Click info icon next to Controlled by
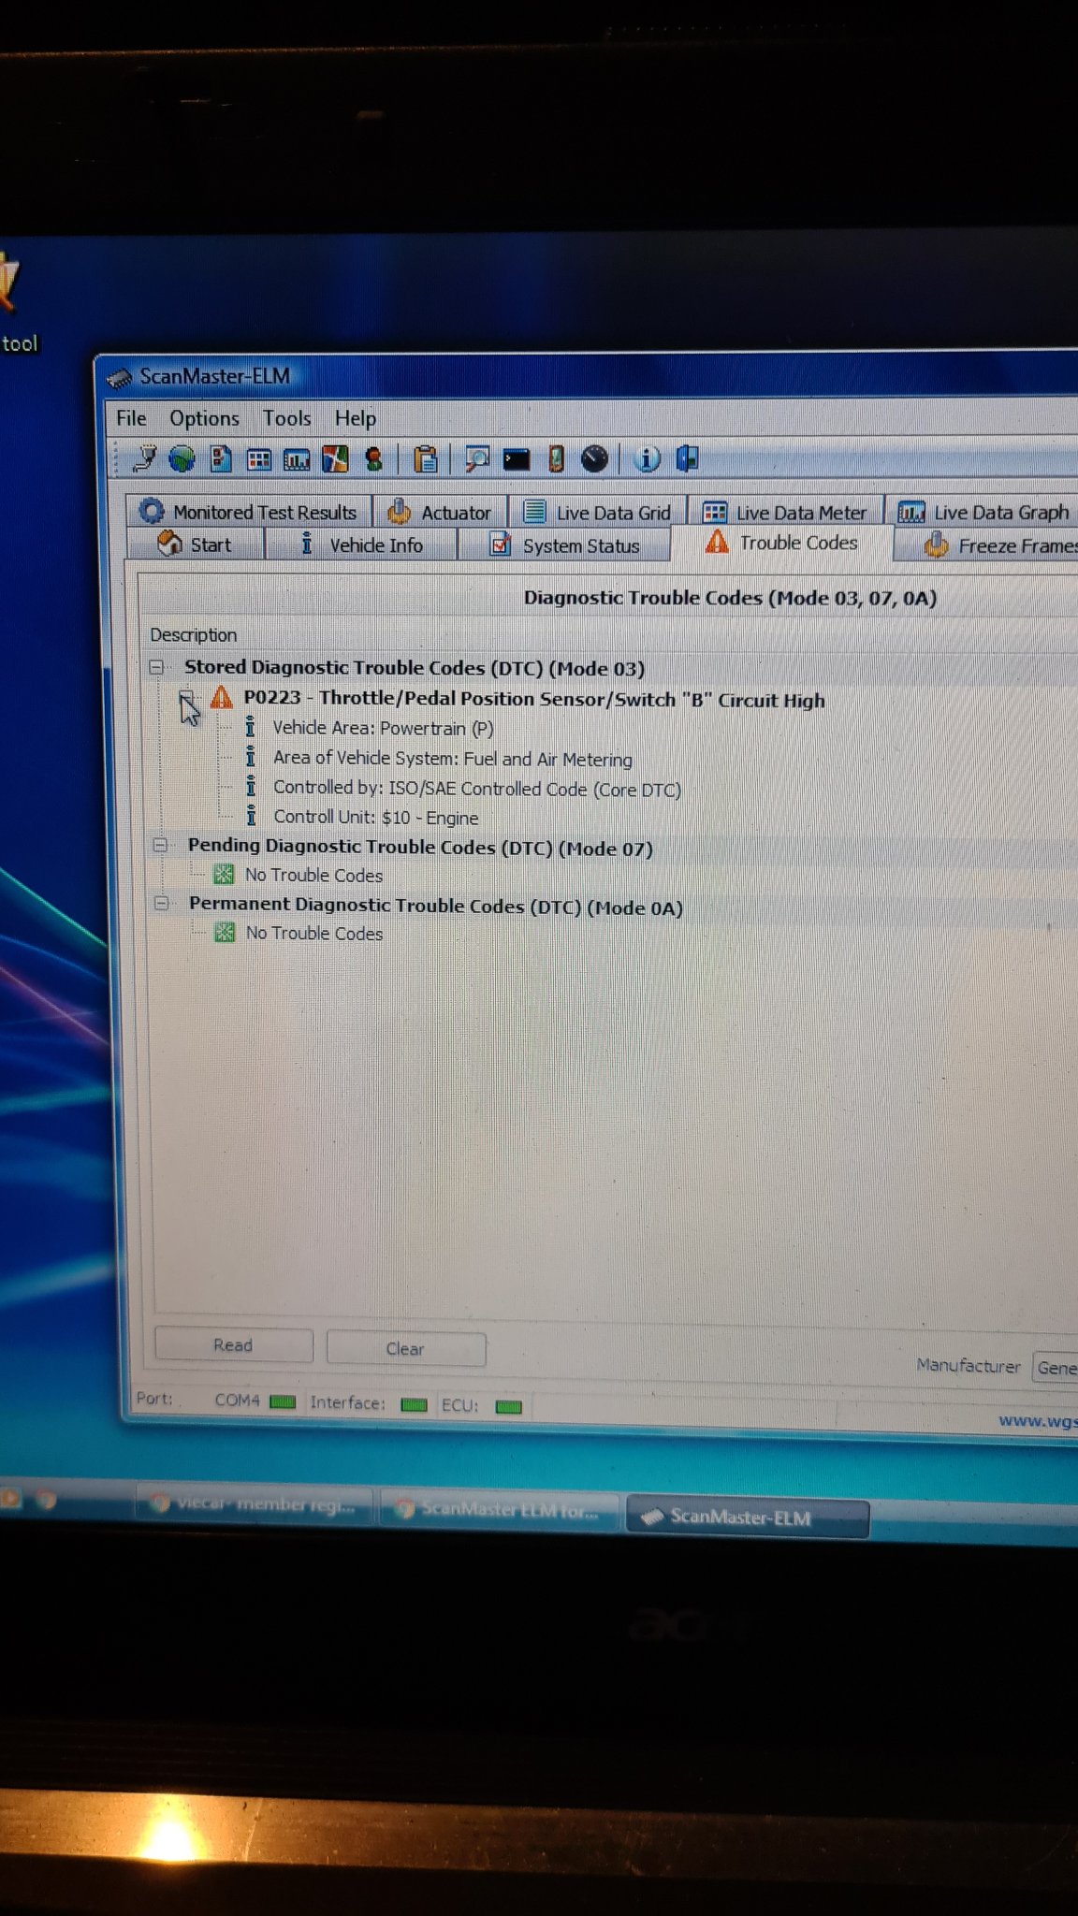Image resolution: width=1078 pixels, height=1916 pixels. [x=251, y=786]
